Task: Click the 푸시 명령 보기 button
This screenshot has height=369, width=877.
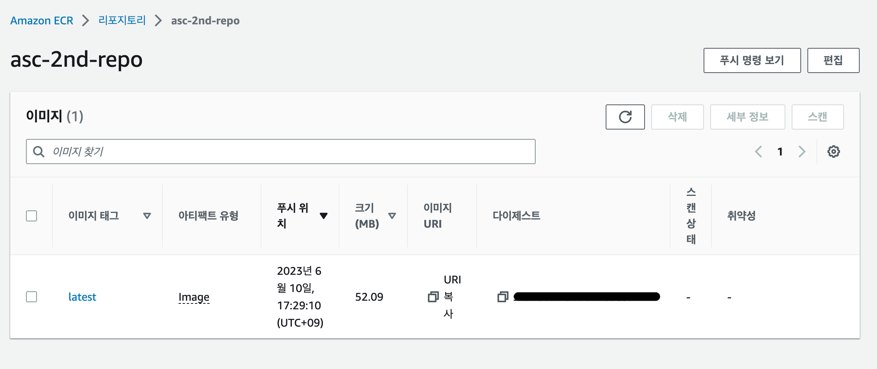Action: [752, 60]
